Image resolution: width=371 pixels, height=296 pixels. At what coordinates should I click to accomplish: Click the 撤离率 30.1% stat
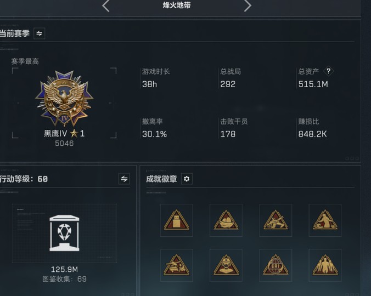(x=154, y=128)
